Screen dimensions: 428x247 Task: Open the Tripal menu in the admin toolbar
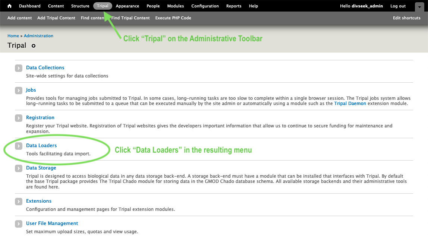[x=103, y=6]
